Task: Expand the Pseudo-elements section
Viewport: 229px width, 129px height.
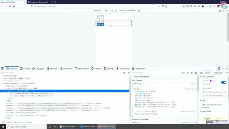Action: tap(133, 77)
